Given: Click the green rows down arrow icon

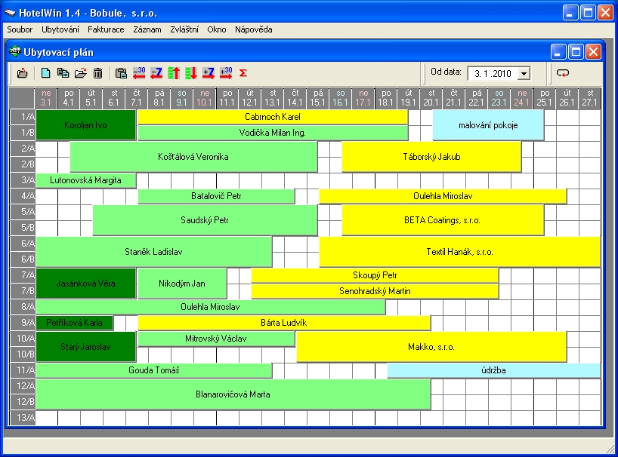Looking at the screenshot, I should (x=191, y=73).
